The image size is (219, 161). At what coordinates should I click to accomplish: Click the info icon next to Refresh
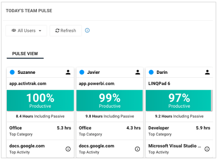(x=87, y=30)
